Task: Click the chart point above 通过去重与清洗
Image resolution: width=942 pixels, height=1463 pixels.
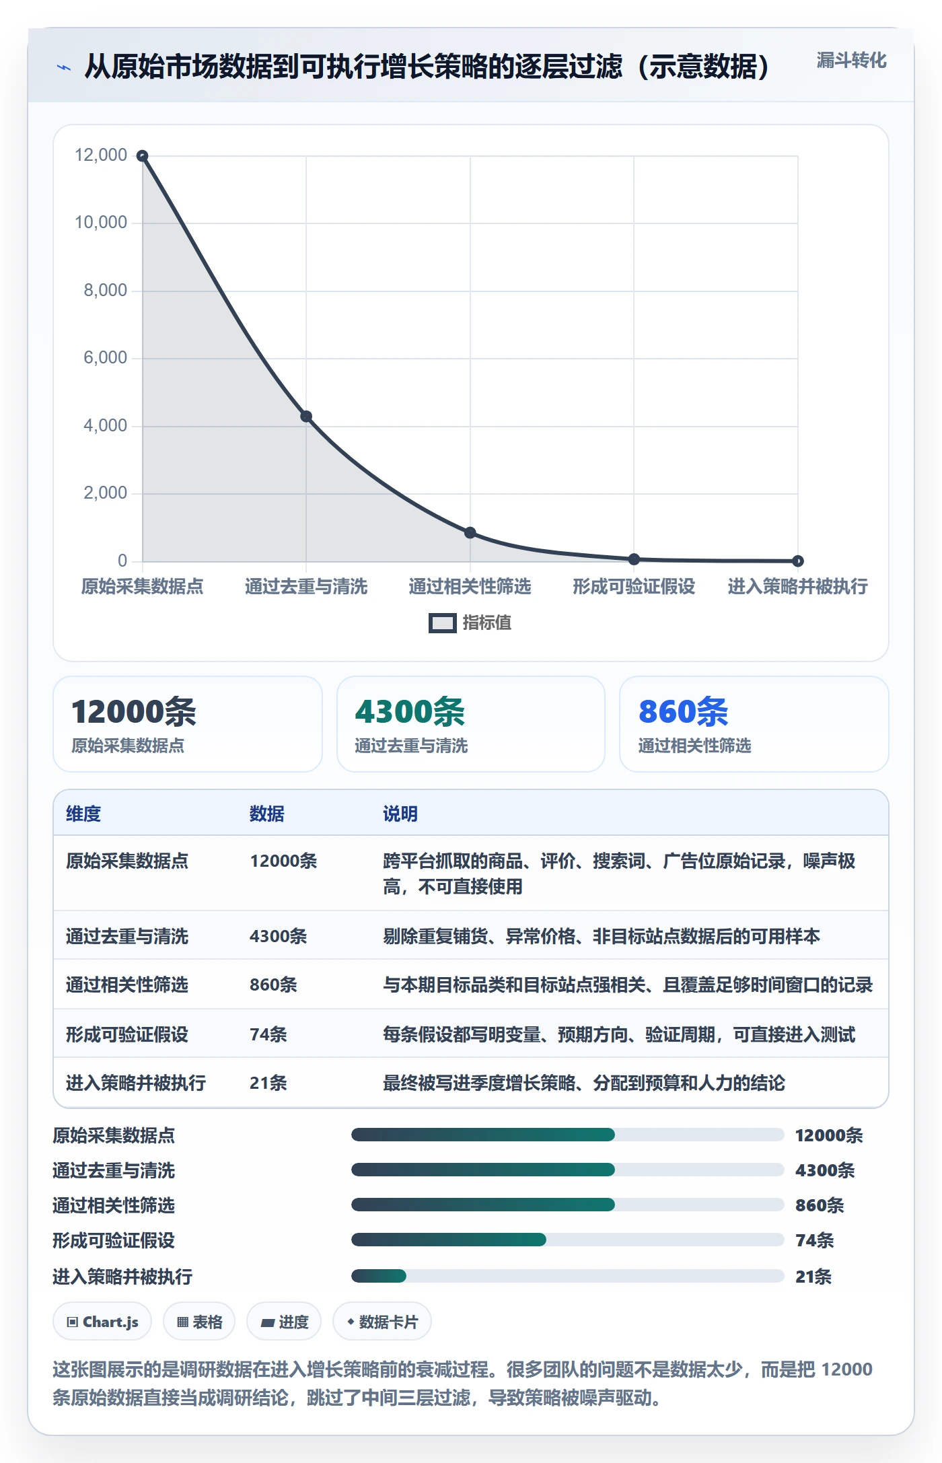Action: 306,417
